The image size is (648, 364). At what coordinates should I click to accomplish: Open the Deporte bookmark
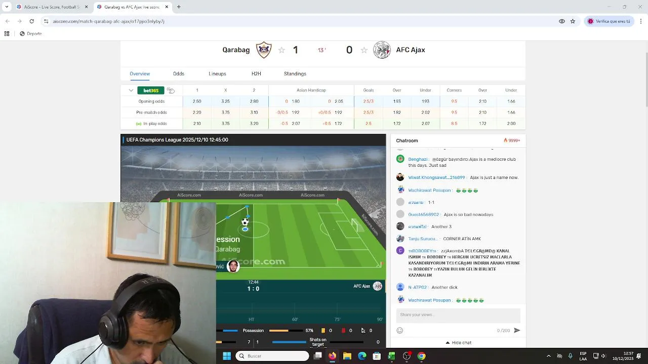coord(30,34)
